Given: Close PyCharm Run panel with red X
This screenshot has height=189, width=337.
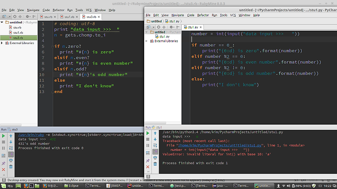Looking at the screenshot, I should pyautogui.click(x=148, y=167).
